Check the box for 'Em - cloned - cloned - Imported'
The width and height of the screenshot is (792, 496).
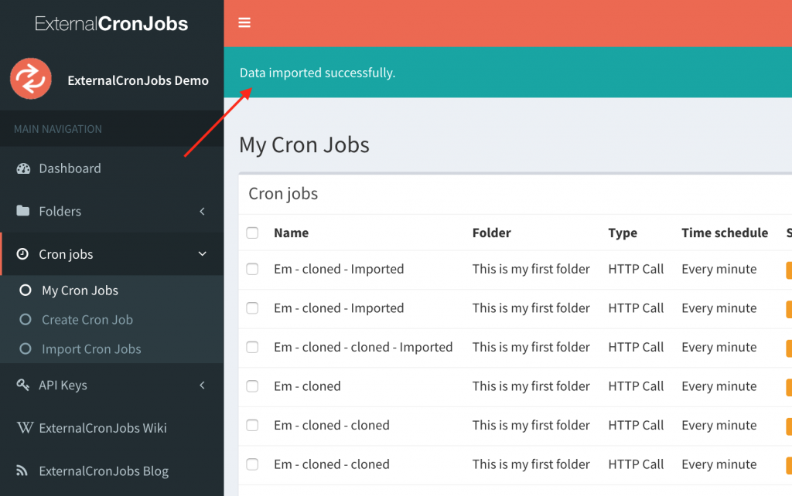252,347
